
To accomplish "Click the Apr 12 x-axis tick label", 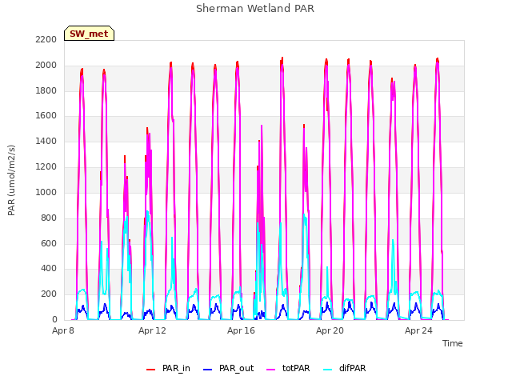I will [x=152, y=330].
